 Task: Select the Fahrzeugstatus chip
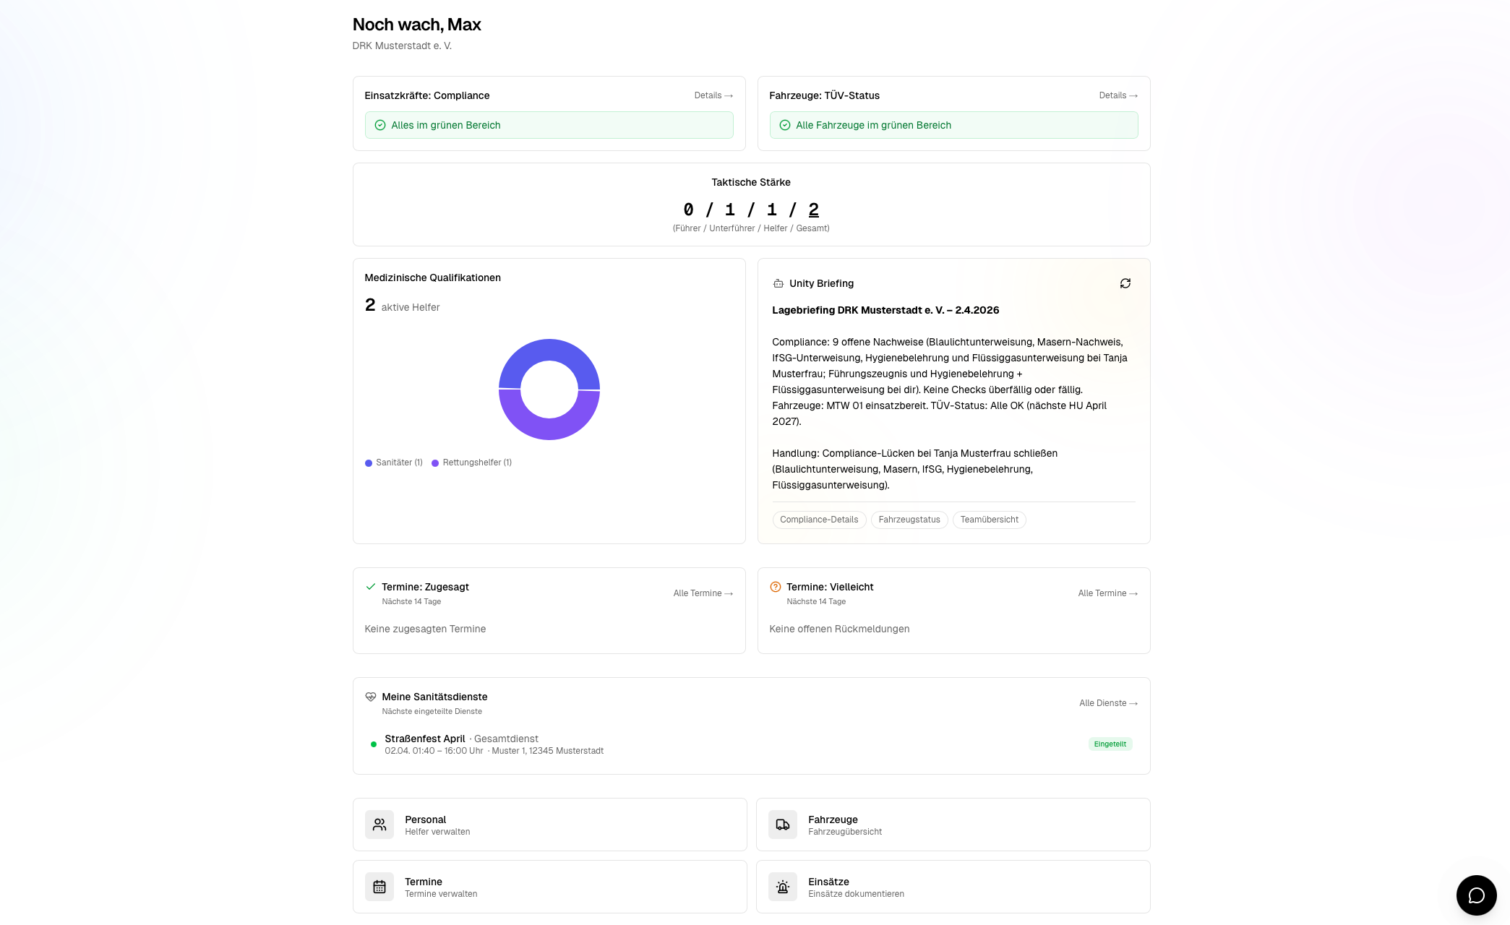tap(909, 520)
